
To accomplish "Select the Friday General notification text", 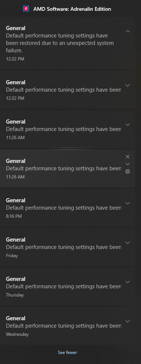I will pyautogui.click(x=63, y=247).
